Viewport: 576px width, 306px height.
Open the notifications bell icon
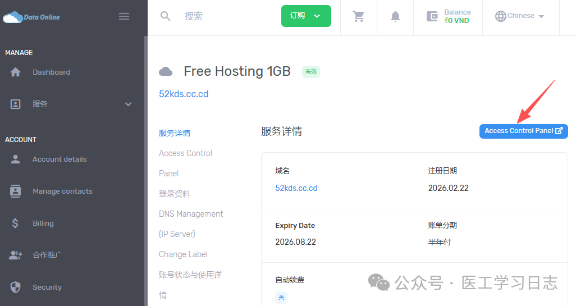click(x=395, y=16)
